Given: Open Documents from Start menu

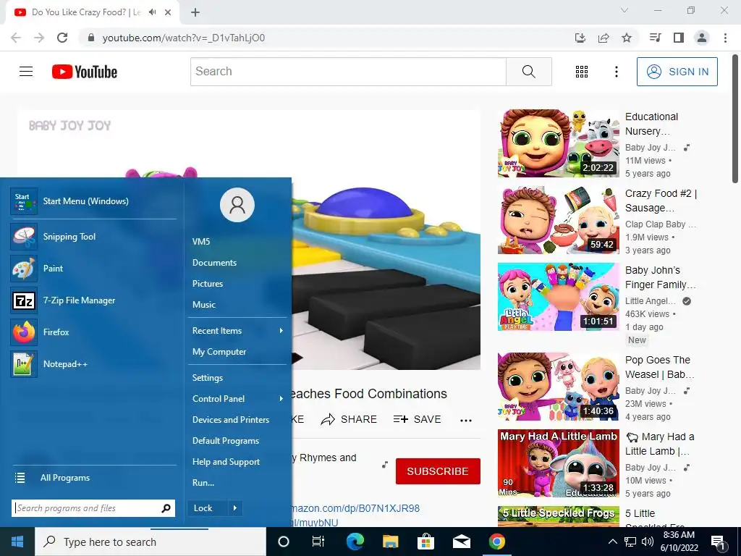Looking at the screenshot, I should (214, 262).
